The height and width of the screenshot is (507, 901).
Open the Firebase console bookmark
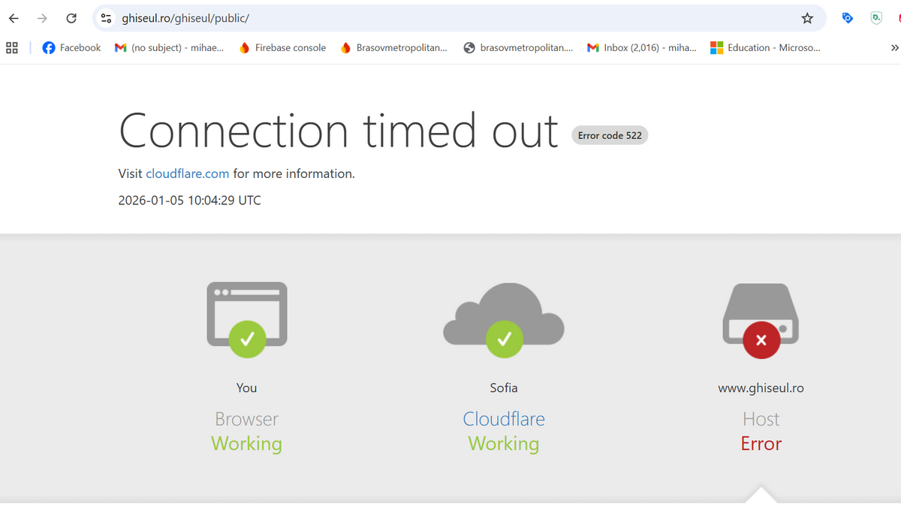pos(282,47)
